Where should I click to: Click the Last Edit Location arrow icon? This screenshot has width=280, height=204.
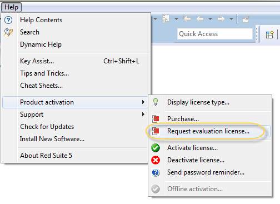(187, 19)
